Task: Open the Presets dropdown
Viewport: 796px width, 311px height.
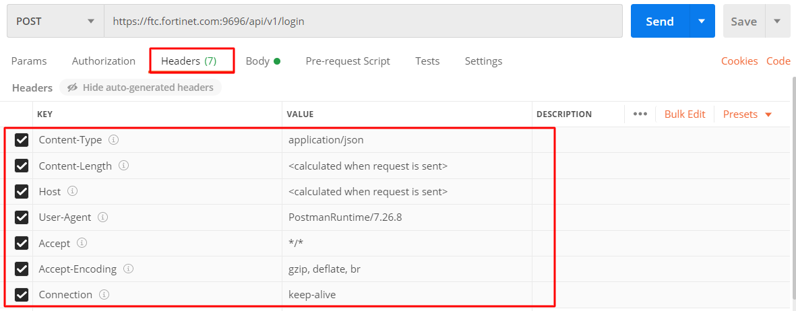Action: pos(747,114)
